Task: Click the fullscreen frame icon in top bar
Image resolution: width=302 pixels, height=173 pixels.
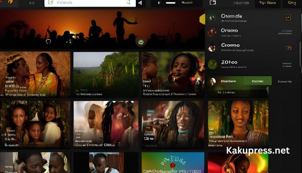Action: coord(213,3)
